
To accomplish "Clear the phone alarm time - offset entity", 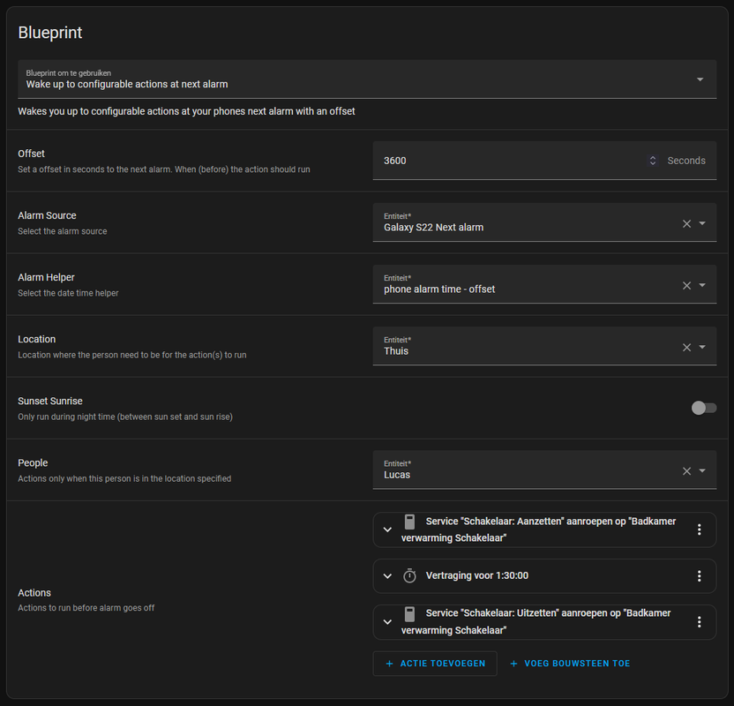I will tap(686, 286).
